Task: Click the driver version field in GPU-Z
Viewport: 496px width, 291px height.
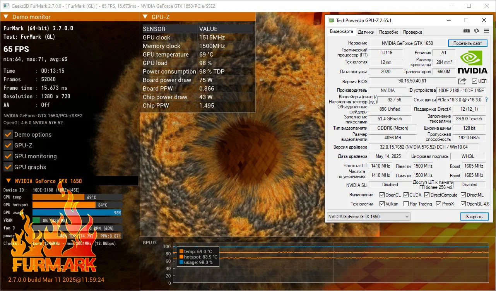Action: point(424,147)
